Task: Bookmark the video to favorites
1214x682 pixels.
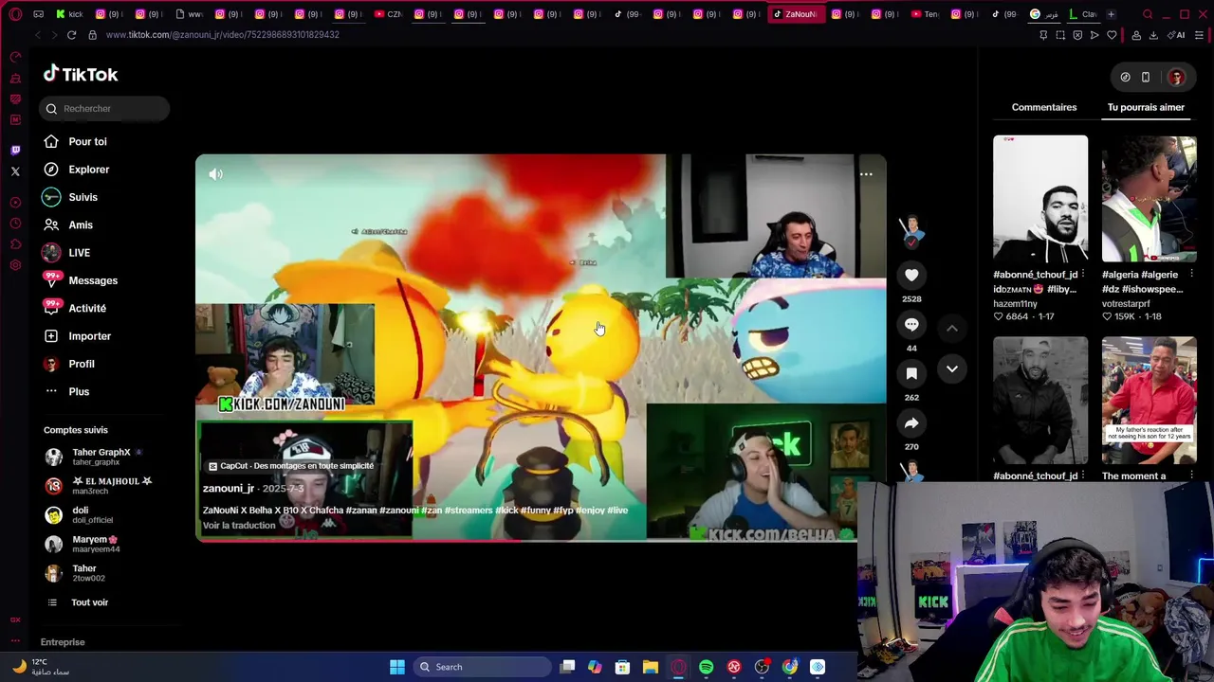Action: coord(911,374)
